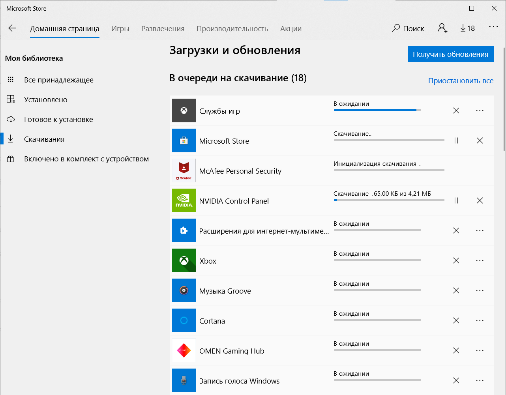Click the В очереди на скачивание (18) heading
This screenshot has width=506, height=395.
tap(238, 78)
